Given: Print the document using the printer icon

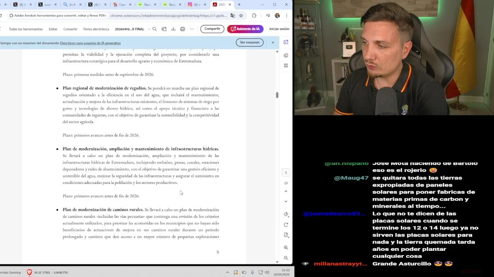Looking at the screenshot, I should pos(183,29).
